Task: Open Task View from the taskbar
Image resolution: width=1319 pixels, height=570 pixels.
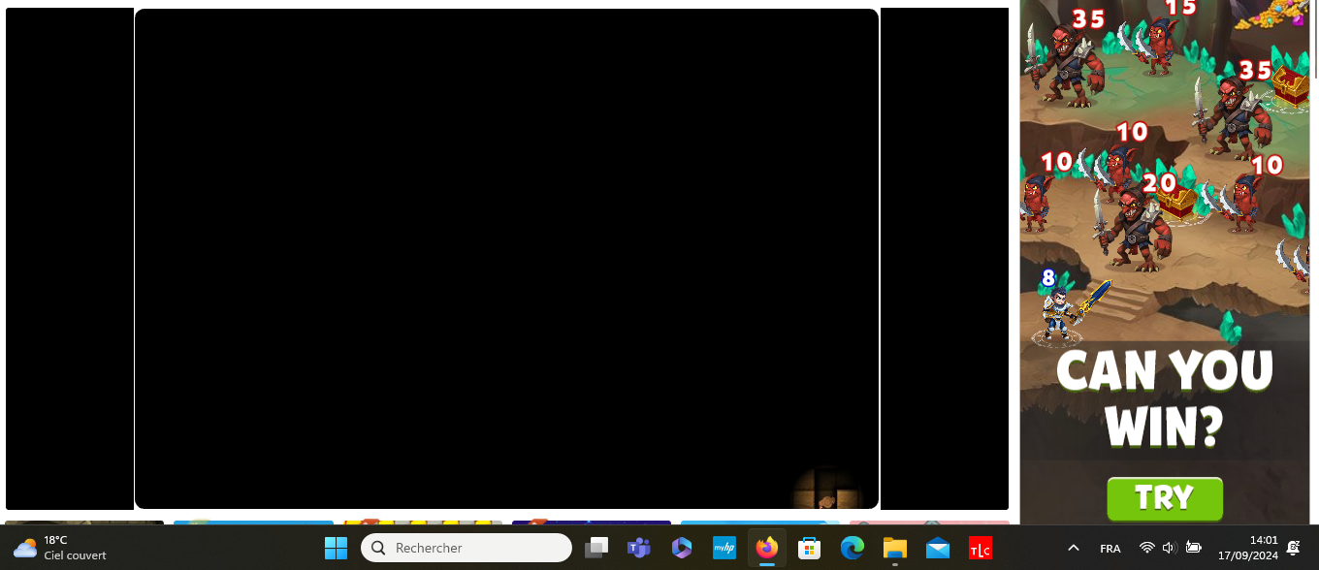Action: pyautogui.click(x=596, y=548)
